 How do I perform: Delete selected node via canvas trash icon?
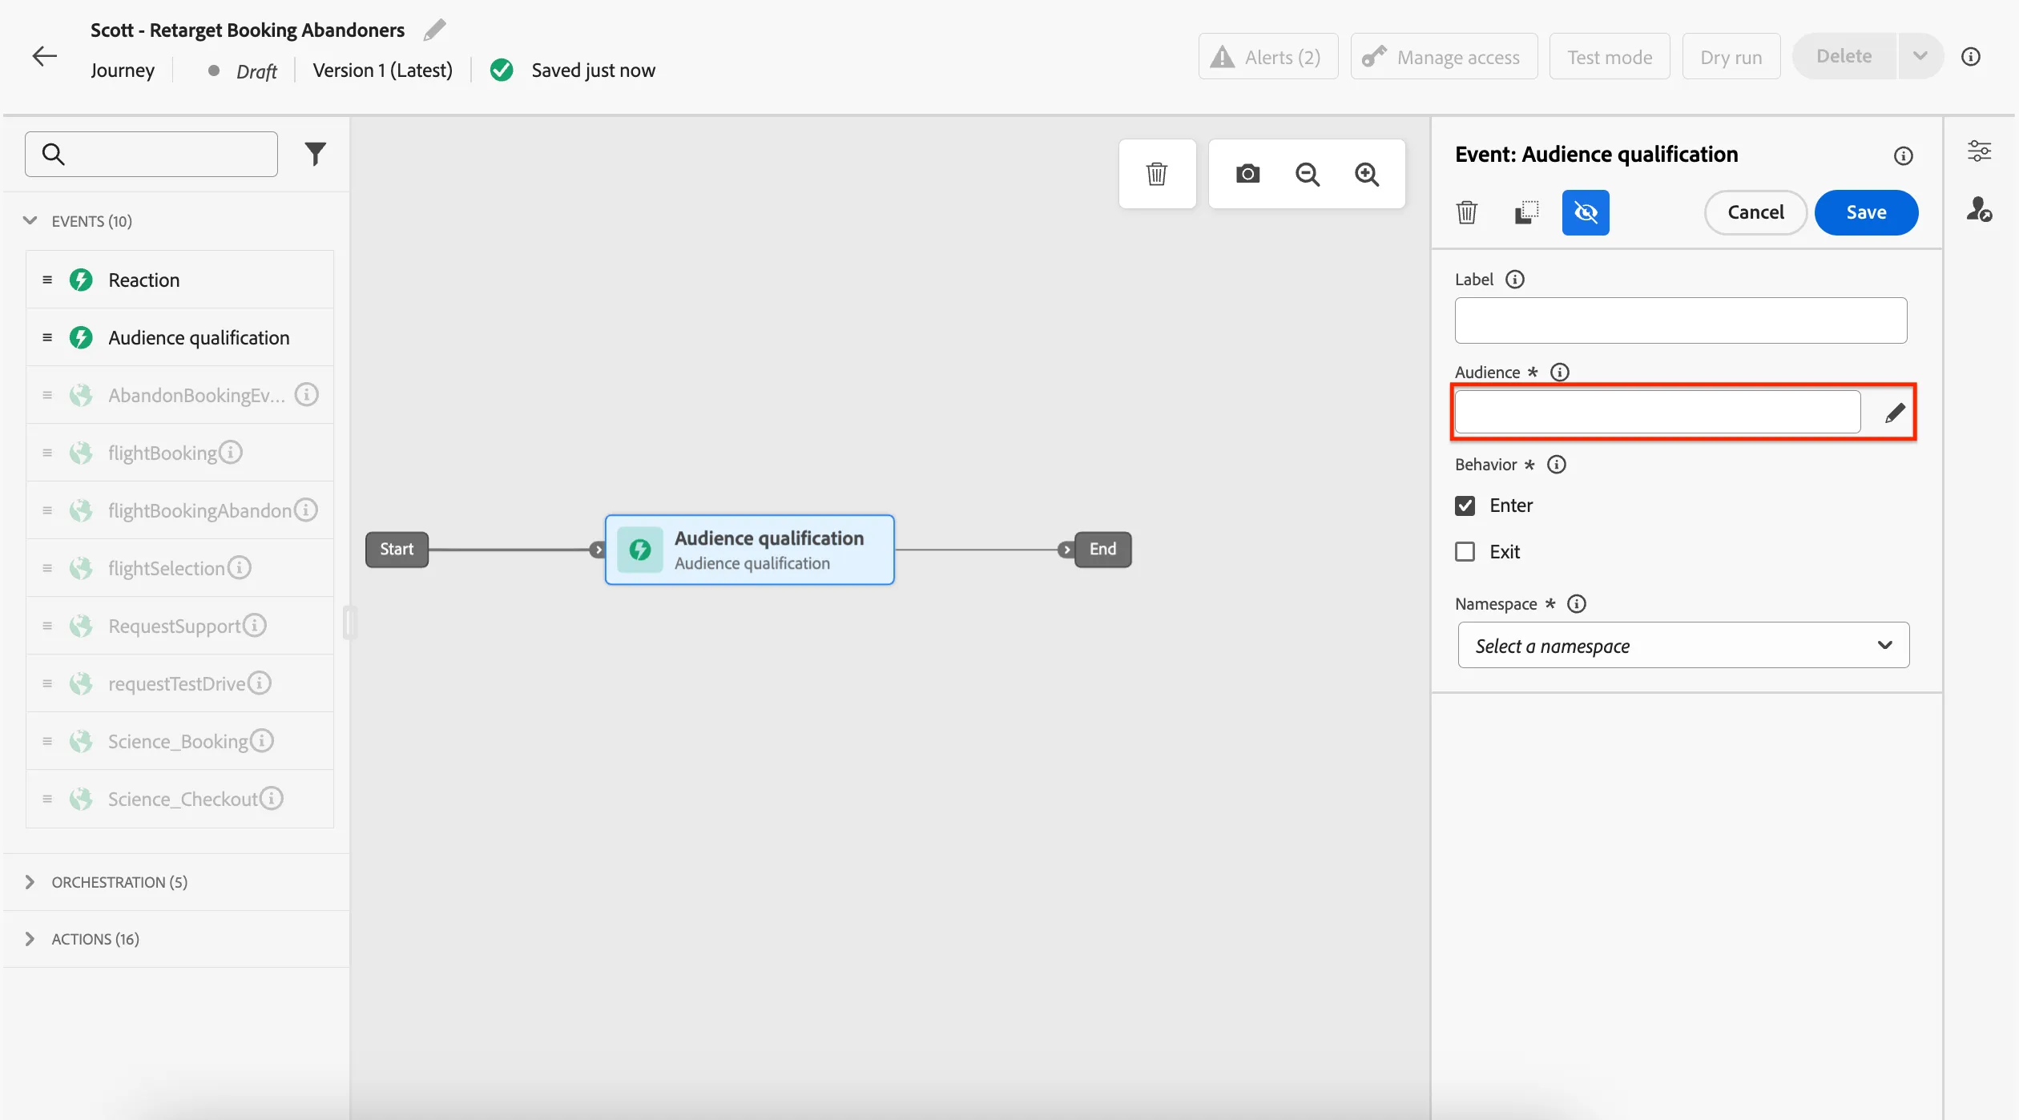(x=1156, y=174)
